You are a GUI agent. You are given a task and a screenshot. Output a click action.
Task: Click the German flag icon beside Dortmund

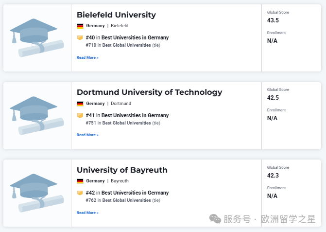[80, 104]
